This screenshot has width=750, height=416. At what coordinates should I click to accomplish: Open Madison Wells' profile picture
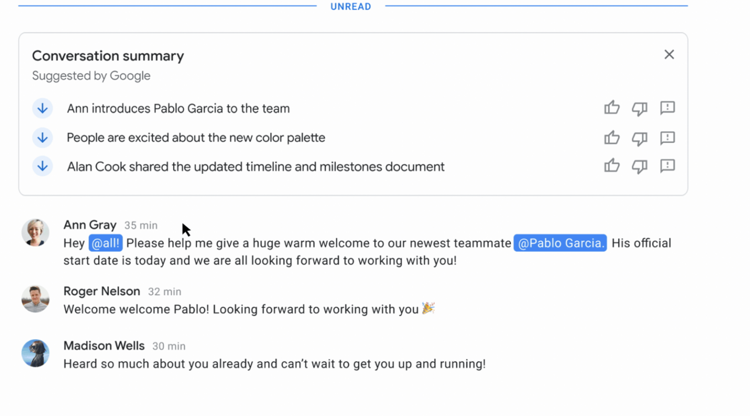coord(35,353)
